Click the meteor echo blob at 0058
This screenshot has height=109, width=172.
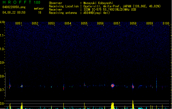pos(133,86)
